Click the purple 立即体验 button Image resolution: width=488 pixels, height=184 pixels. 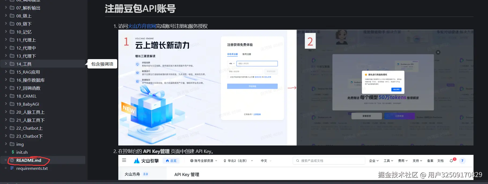pos(399,116)
